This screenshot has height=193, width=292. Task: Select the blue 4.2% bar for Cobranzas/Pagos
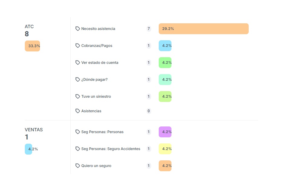click(165, 46)
